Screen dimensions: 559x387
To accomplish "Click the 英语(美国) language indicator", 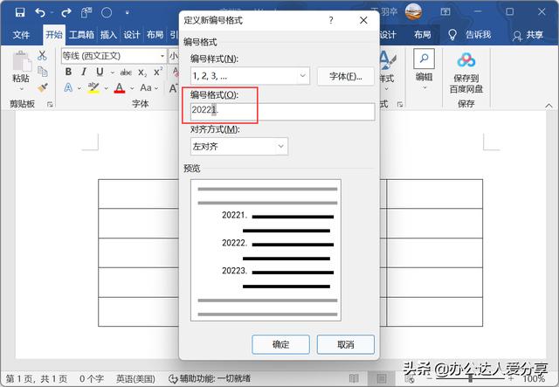I will 136,378.
